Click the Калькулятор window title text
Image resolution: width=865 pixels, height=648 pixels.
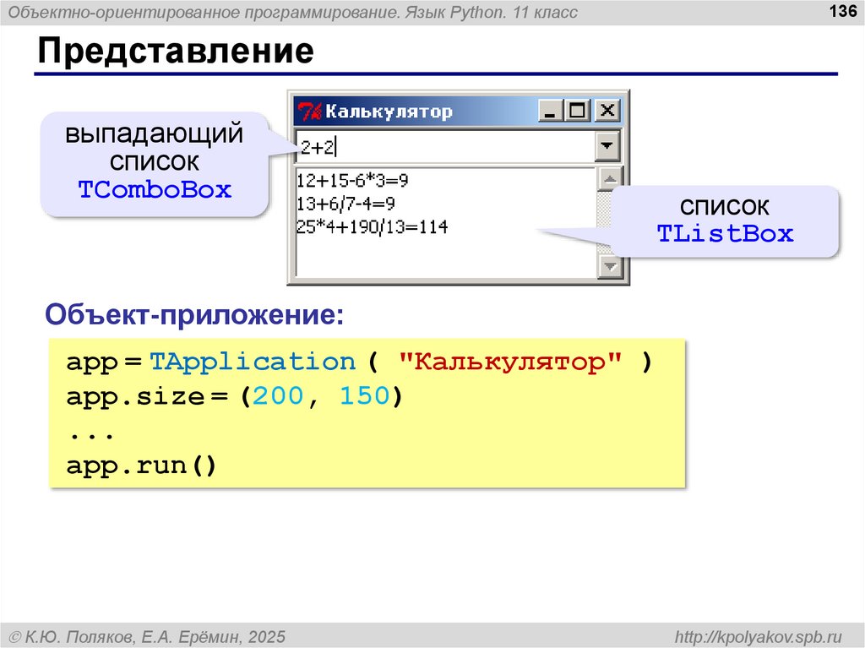point(389,112)
